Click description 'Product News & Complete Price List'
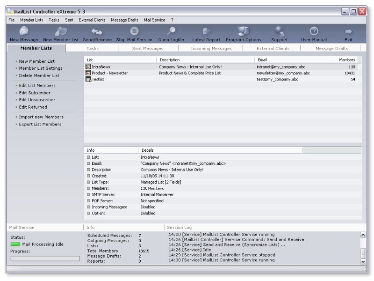Image resolution: width=374 pixels, height=281 pixels. pos(190,73)
